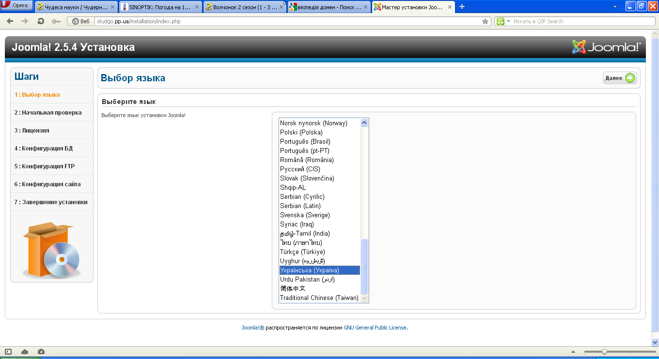This screenshot has width=659, height=359.
Task: Select Türkçe (Türkiye) language
Action: pos(320,252)
